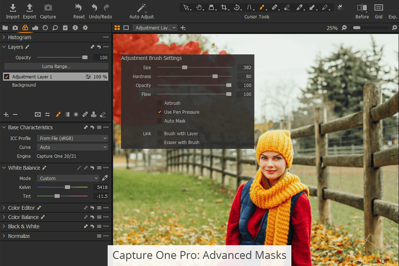This screenshot has height=266, width=399.
Task: Click the Import icon in the toolbar
Action: click(12, 8)
